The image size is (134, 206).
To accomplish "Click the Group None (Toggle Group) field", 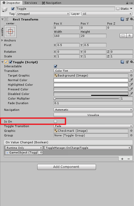I will point(91,135).
